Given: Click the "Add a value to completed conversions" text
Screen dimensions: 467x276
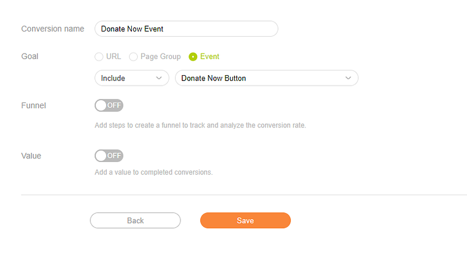Looking at the screenshot, I should (154, 172).
